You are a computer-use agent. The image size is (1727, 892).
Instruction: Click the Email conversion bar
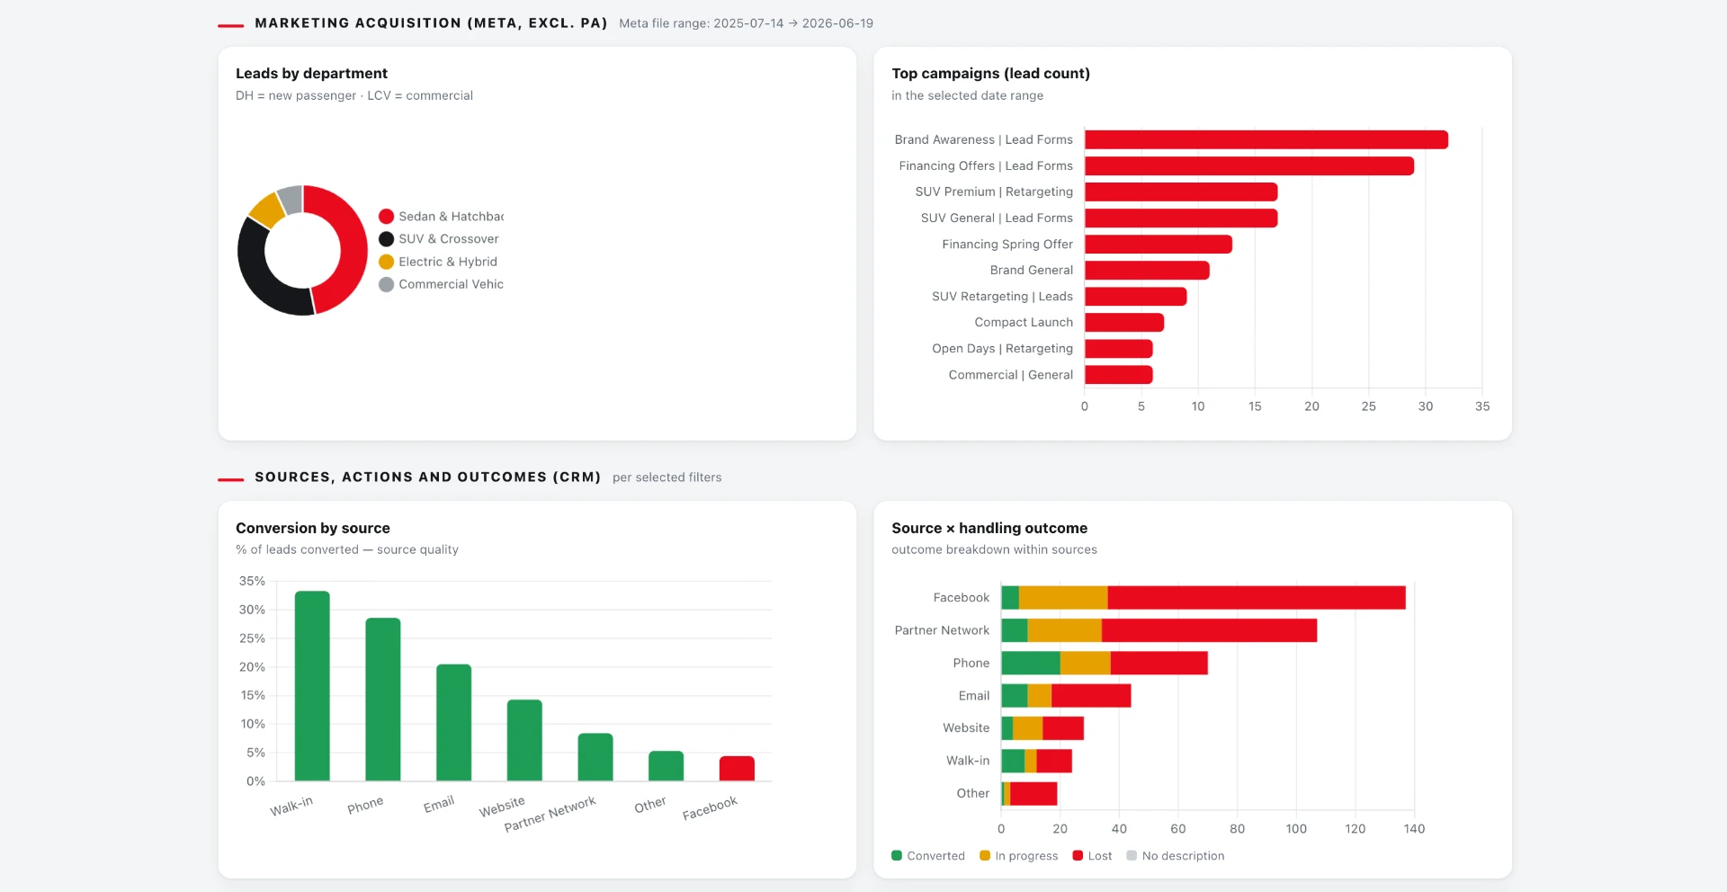point(454,723)
